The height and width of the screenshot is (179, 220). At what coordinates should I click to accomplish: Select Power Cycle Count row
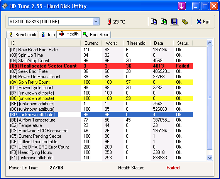101,88
